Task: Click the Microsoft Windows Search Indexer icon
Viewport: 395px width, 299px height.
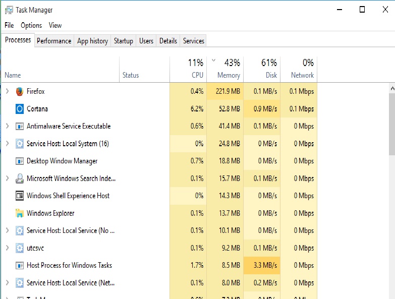Action: point(20,178)
